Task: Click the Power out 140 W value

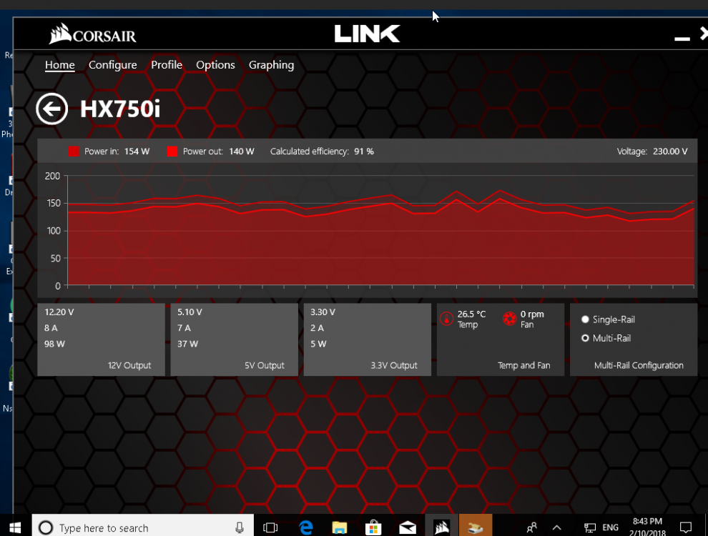Action: [242, 152]
